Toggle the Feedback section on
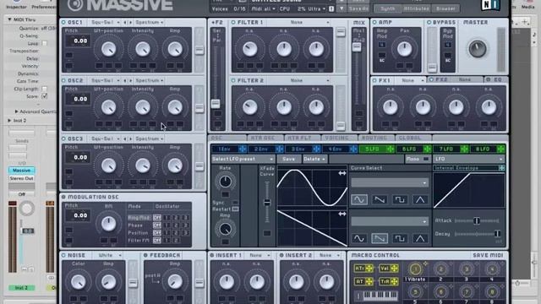The width and height of the screenshot is (541, 304). [x=145, y=255]
